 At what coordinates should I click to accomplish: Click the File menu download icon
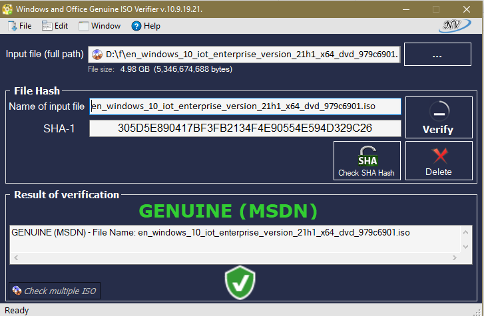point(13,26)
